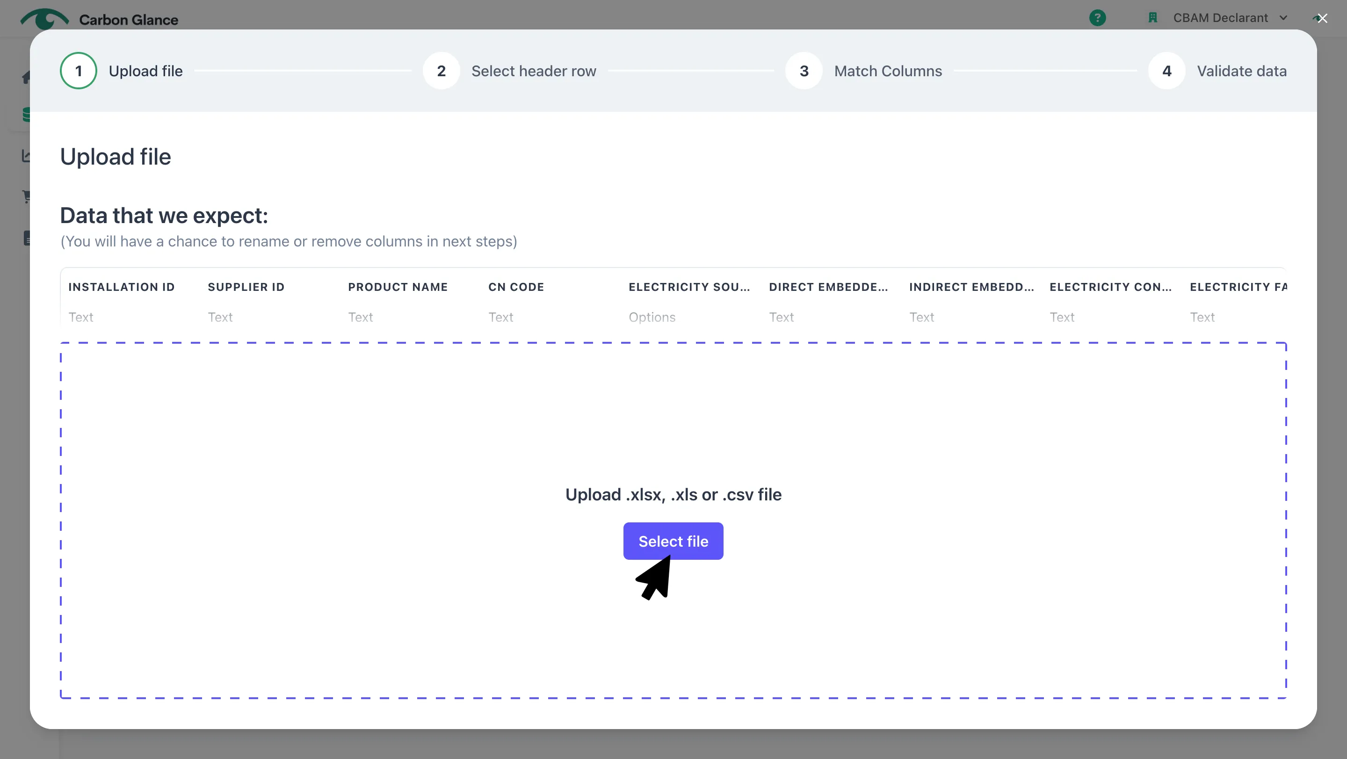Close the upload dialog with X
Screen dimensions: 1347x759
pyautogui.click(x=1322, y=18)
